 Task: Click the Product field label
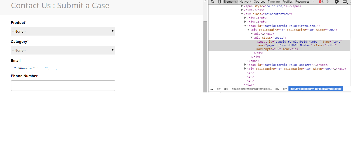18,23
